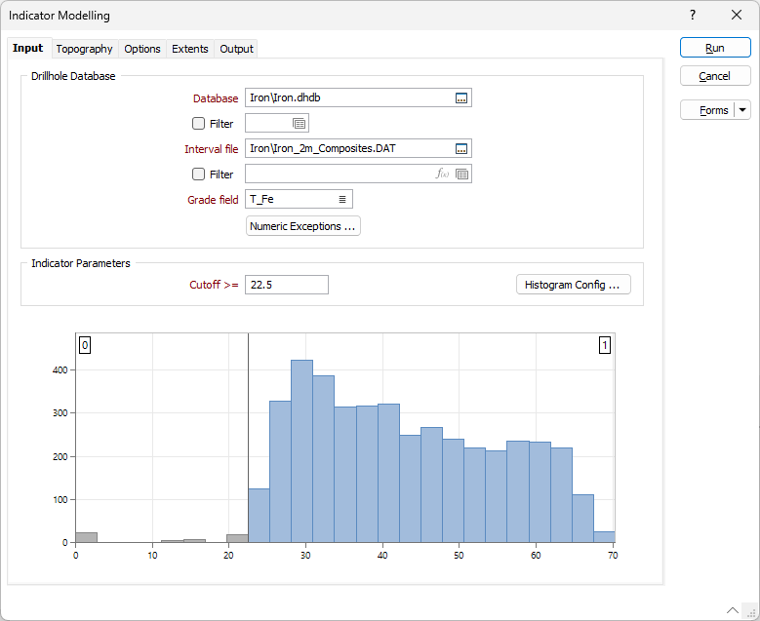Collapse the panel with the bottom chevron

point(733,610)
